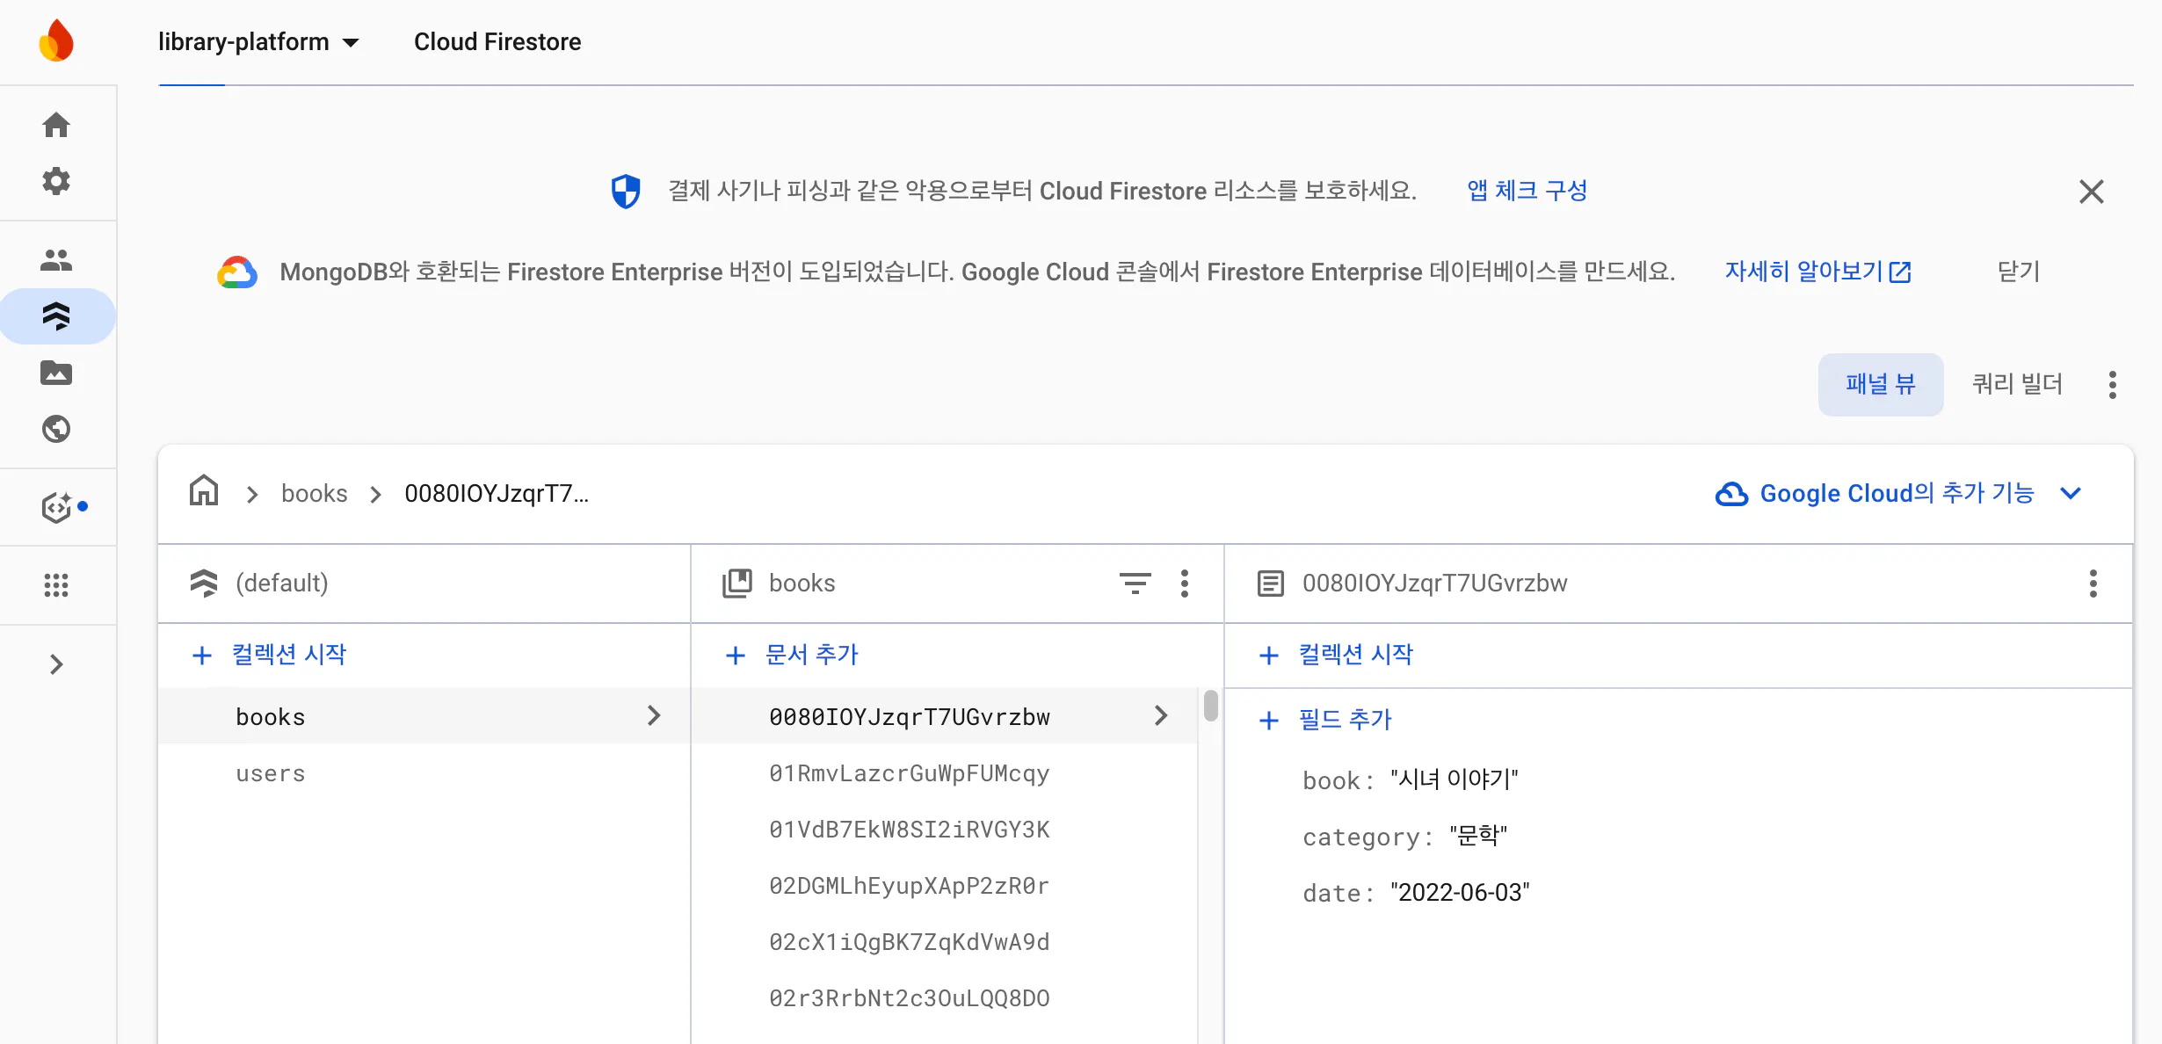Open the 0080IOYJzqrT7UGvrzbw document menu

click(2093, 583)
